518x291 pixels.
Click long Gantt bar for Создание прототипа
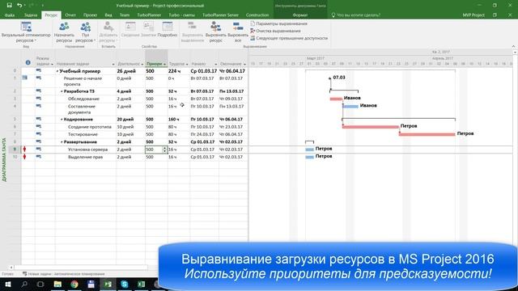pos(371,127)
